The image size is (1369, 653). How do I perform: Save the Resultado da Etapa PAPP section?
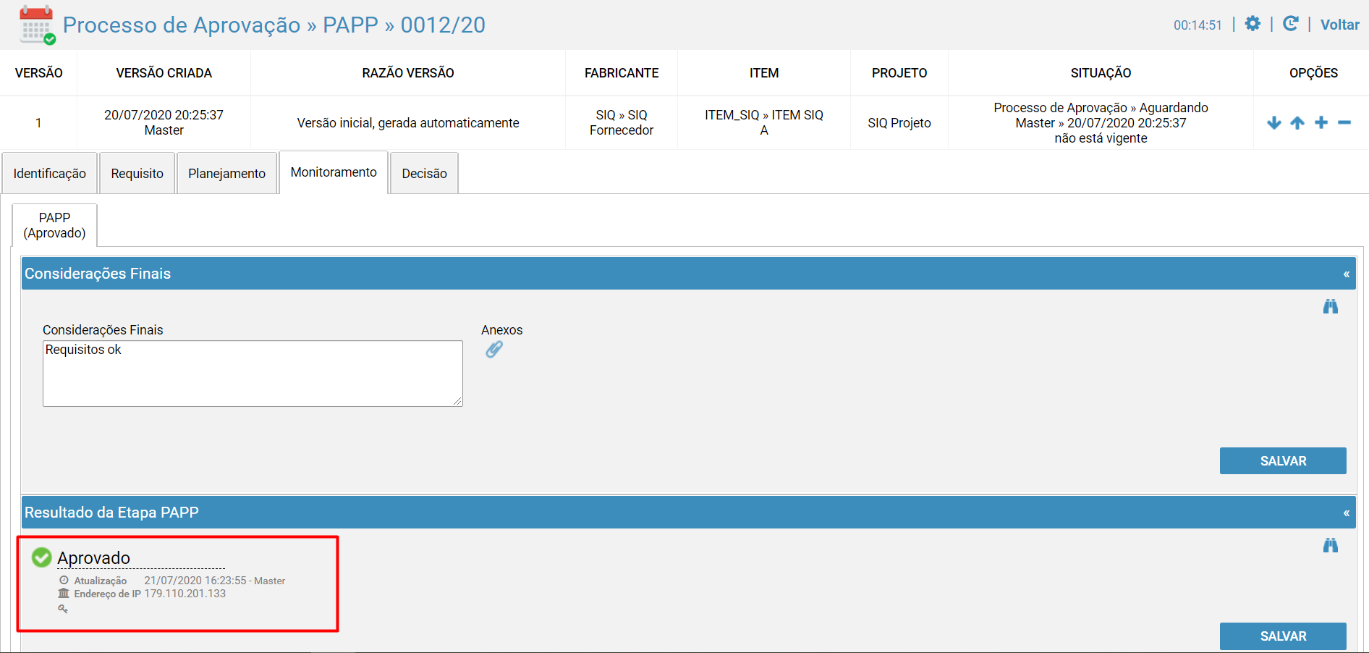pyautogui.click(x=1283, y=636)
